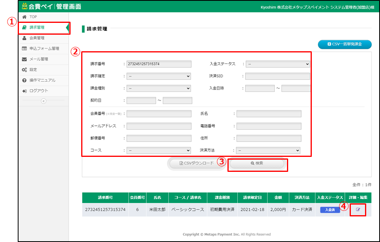Expand the 入金ステータス dropdown
This screenshot has height=242, width=380.
click(x=278, y=64)
